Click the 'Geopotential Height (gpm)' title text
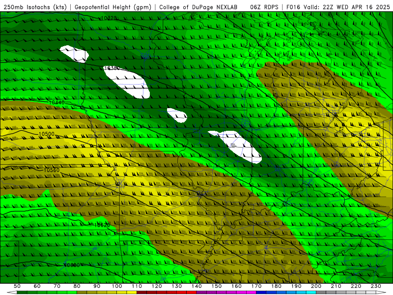 [113, 7]
